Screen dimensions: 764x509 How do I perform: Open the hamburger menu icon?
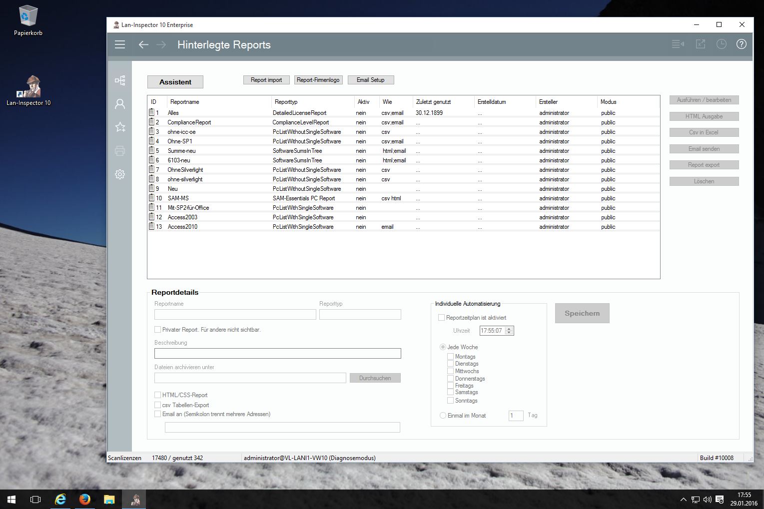pos(120,44)
